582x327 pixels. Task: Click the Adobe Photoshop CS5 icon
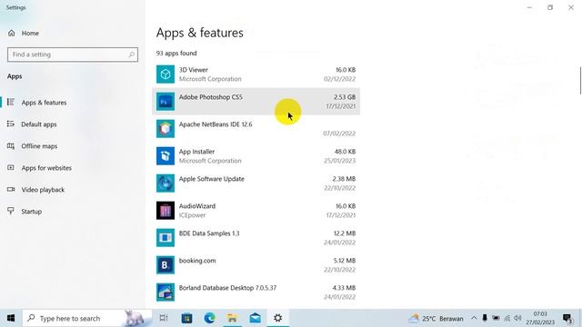point(166,102)
